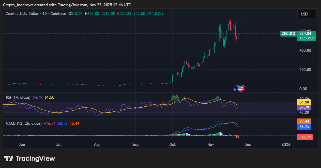Click the Jun label on the time axis
The height and width of the screenshot is (168, 321).
click(x=22, y=144)
